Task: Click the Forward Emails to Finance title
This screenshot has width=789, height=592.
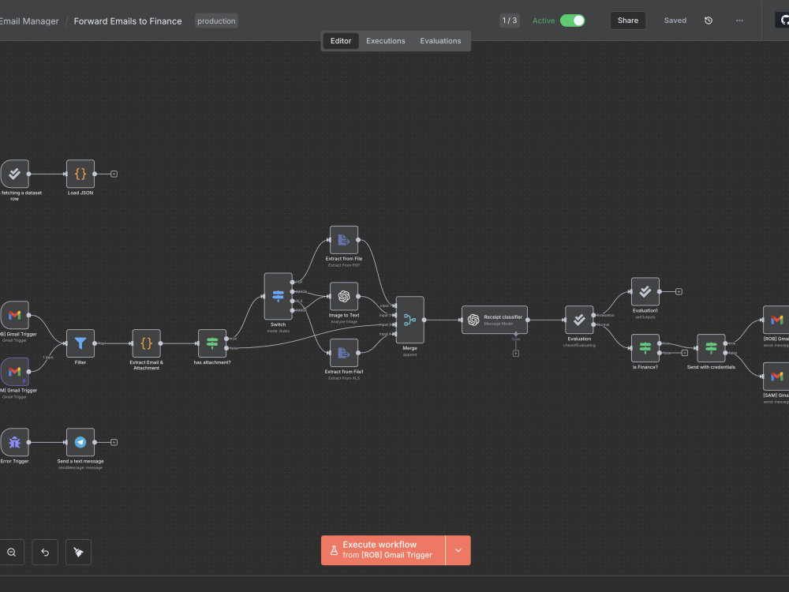Action: (x=128, y=21)
